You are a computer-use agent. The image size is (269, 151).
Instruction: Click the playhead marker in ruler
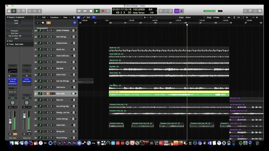[x=187, y=25]
